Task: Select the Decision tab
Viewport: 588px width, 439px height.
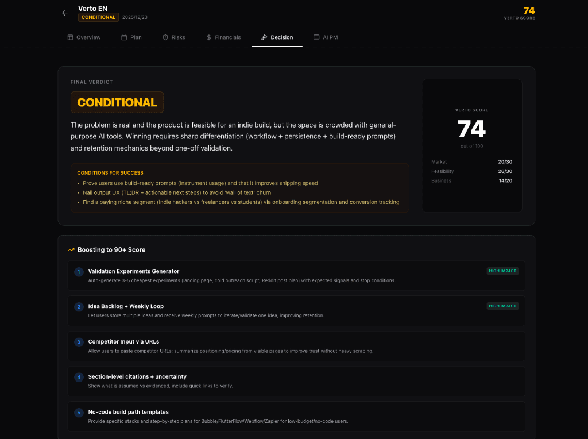Action: [277, 37]
